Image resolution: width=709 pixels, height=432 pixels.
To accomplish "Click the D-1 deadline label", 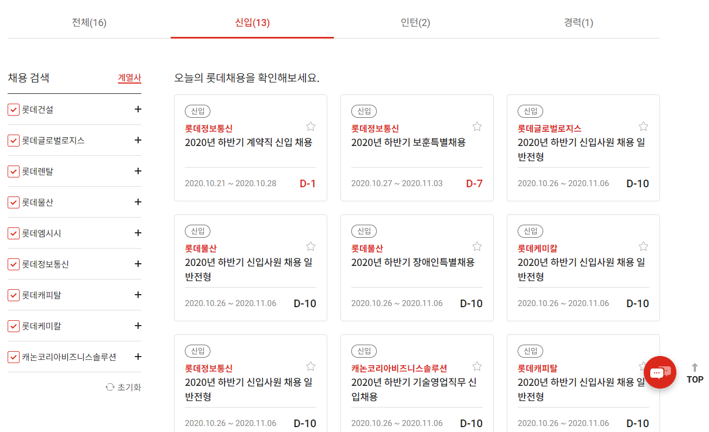I will click(308, 183).
